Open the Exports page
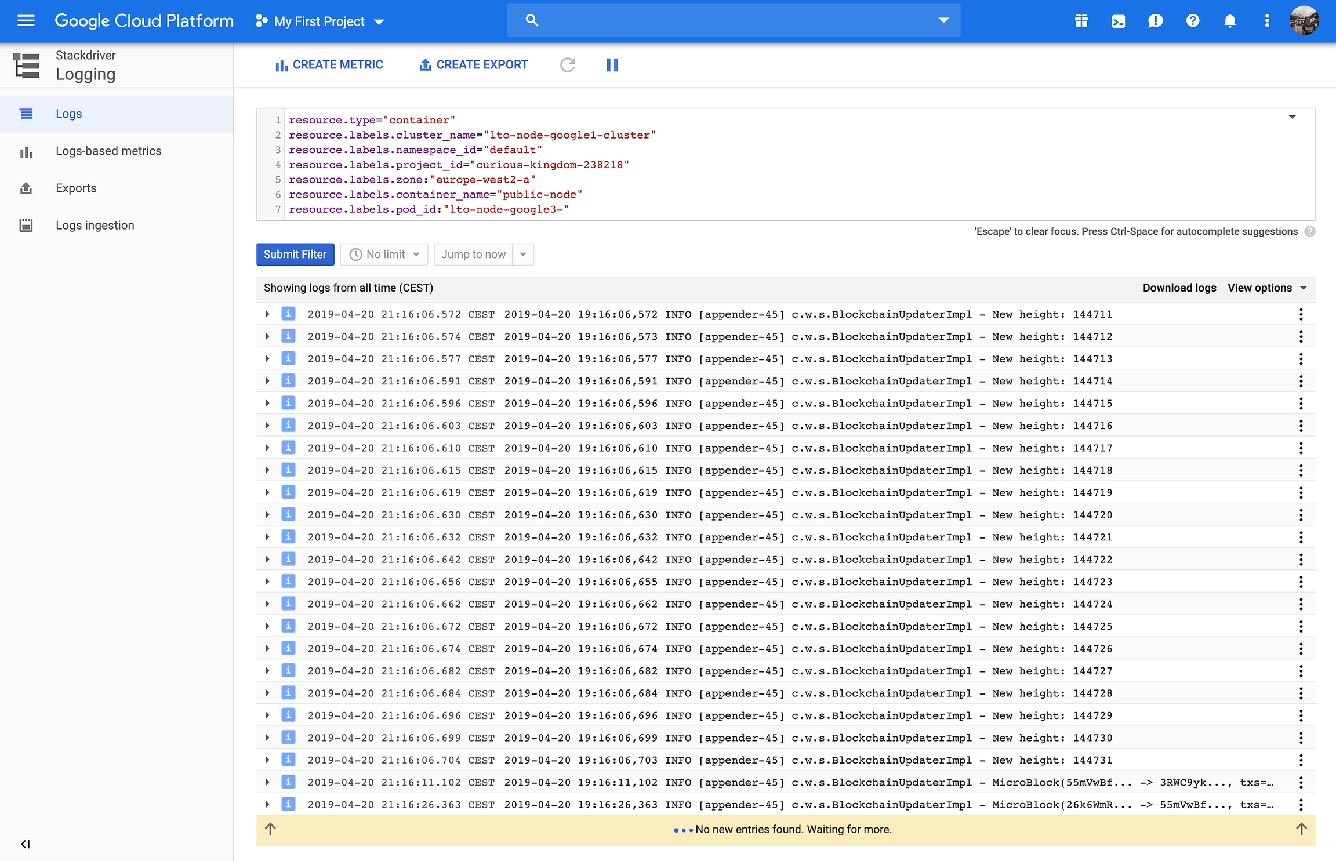This screenshot has height=861, width=1336. (117, 188)
